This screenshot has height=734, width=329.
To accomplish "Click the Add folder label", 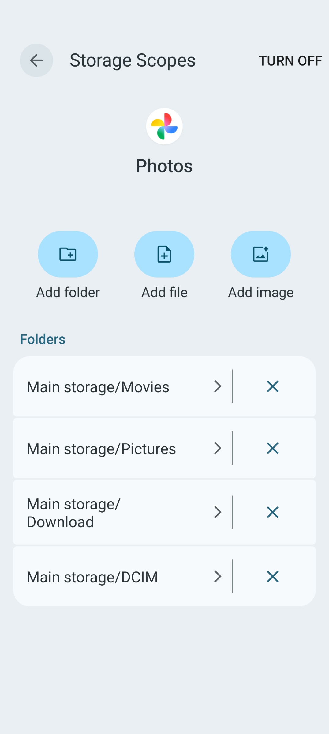I will [x=68, y=293].
